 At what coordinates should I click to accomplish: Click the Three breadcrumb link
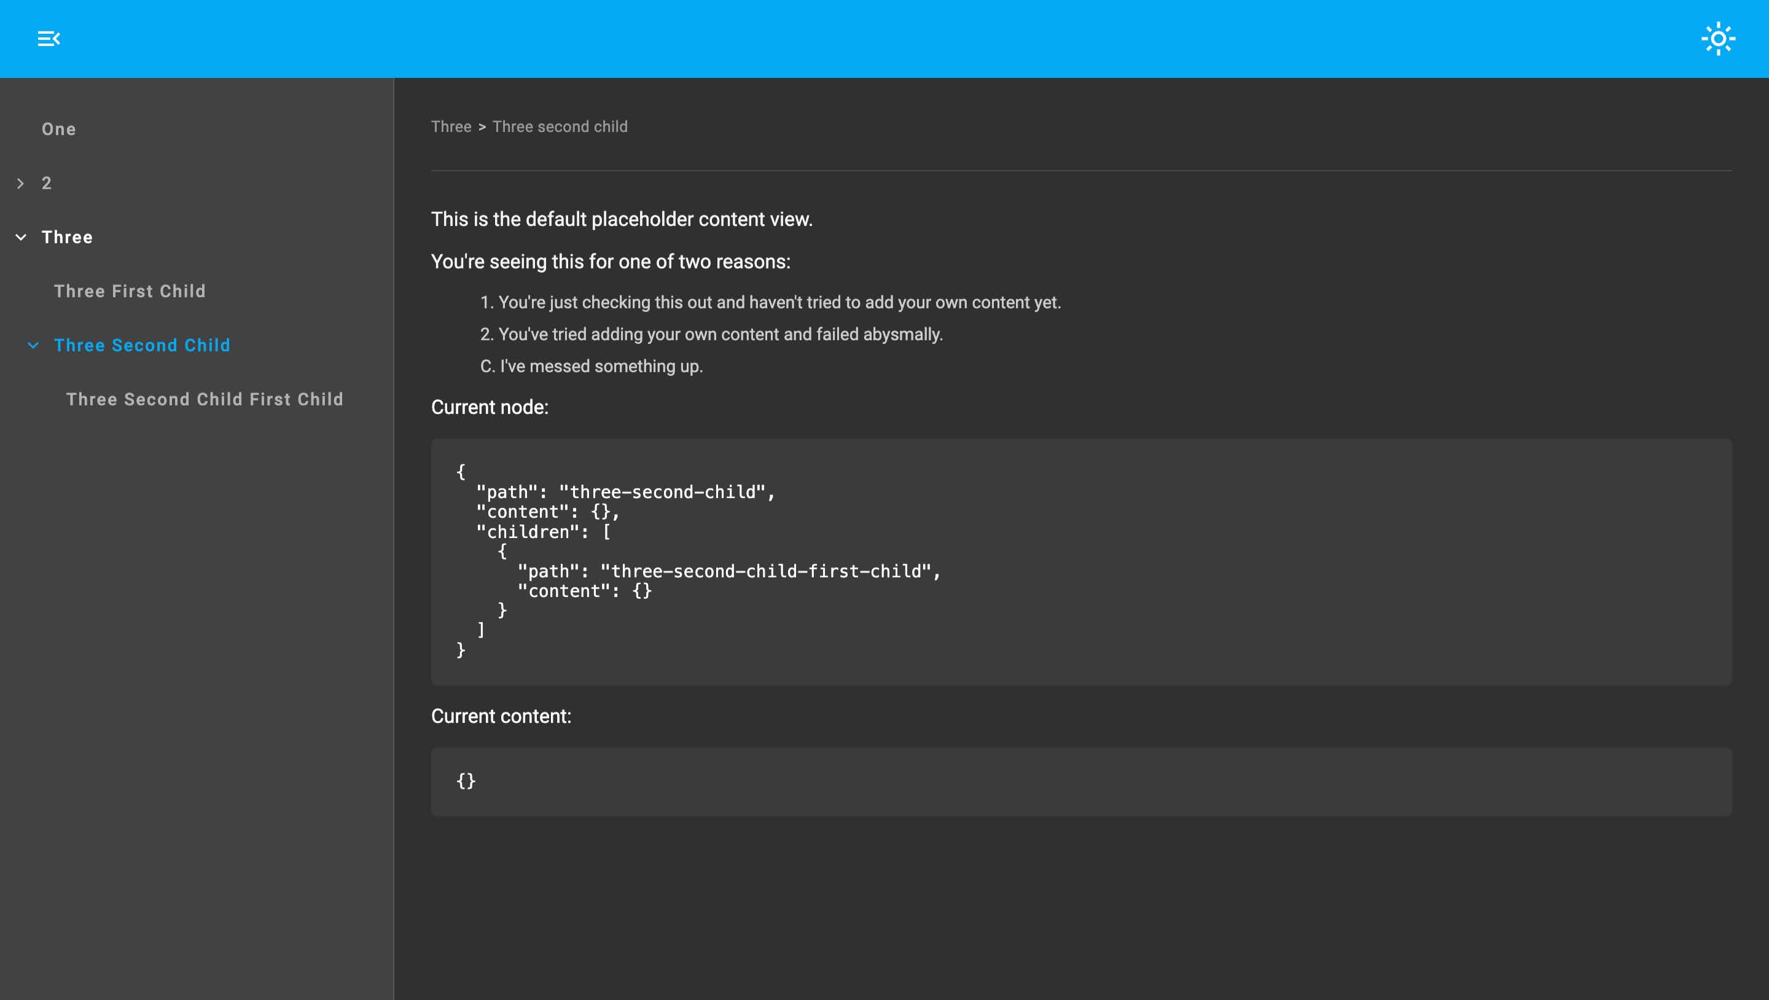(x=451, y=127)
